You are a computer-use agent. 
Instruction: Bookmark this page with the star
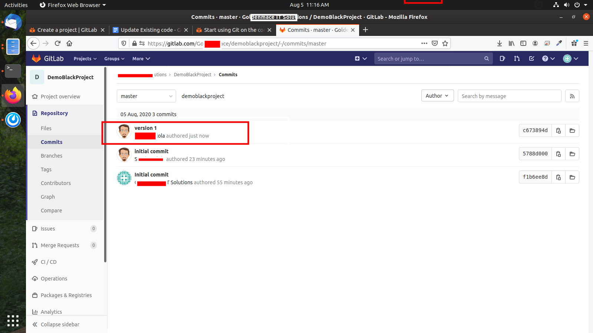(445, 43)
